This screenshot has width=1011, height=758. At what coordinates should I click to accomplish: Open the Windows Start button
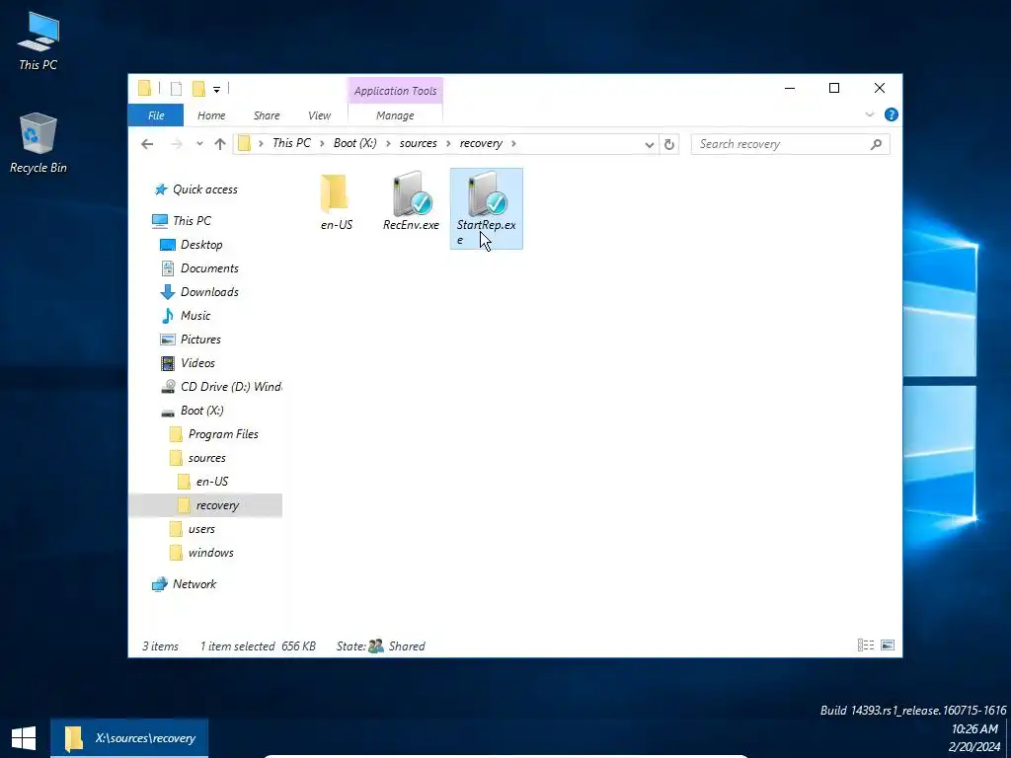[24, 738]
